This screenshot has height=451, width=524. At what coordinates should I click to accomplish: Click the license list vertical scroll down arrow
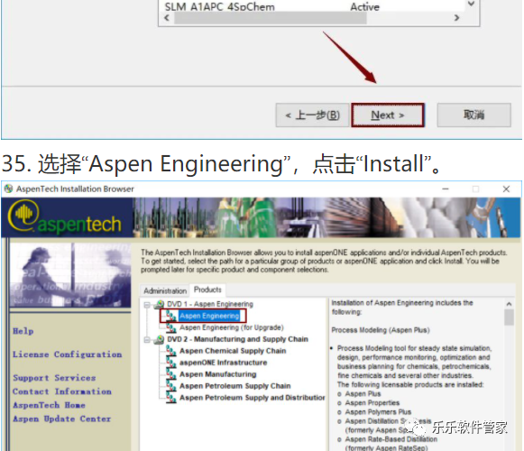pos(471,5)
